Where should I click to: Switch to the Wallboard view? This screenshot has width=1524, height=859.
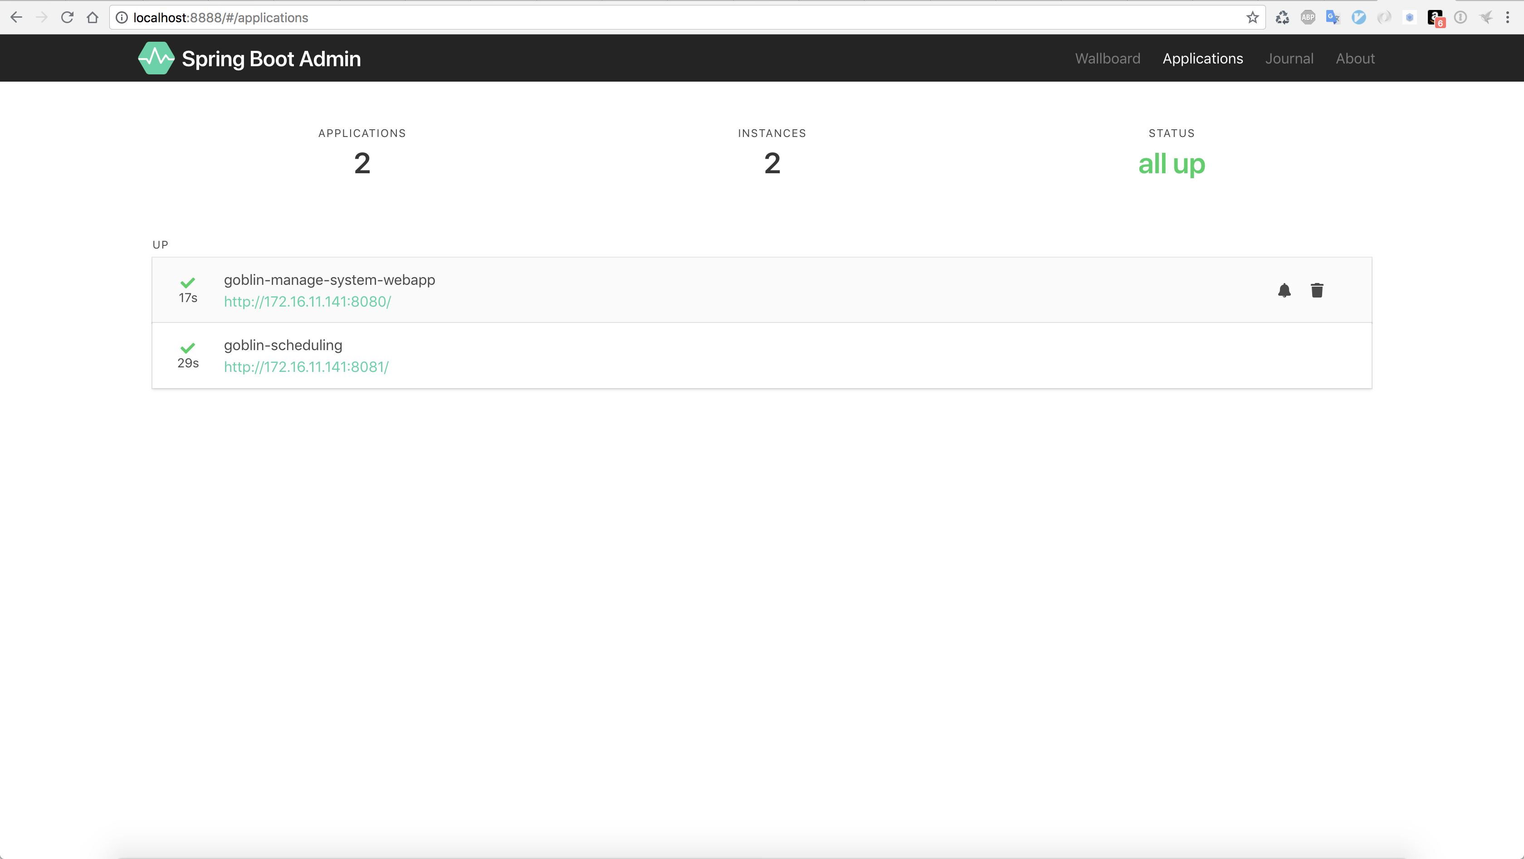tap(1108, 59)
